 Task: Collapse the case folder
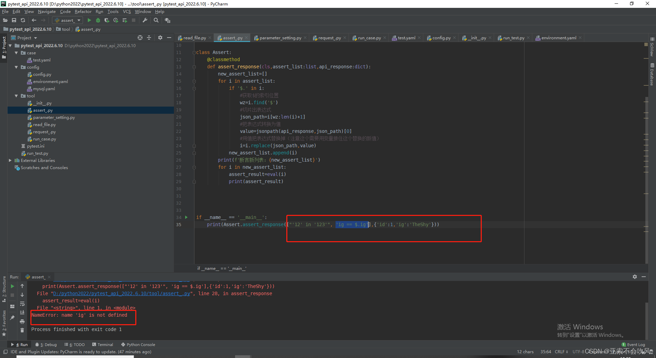coord(16,53)
